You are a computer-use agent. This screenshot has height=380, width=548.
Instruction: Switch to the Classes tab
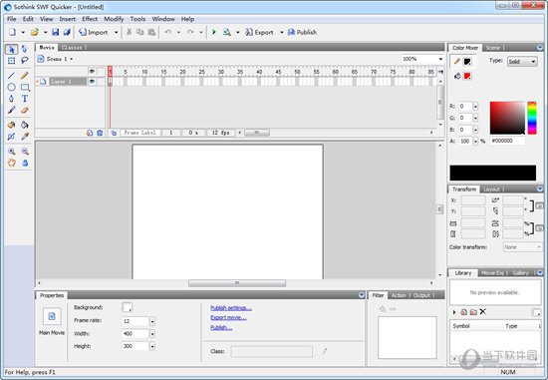tap(72, 47)
